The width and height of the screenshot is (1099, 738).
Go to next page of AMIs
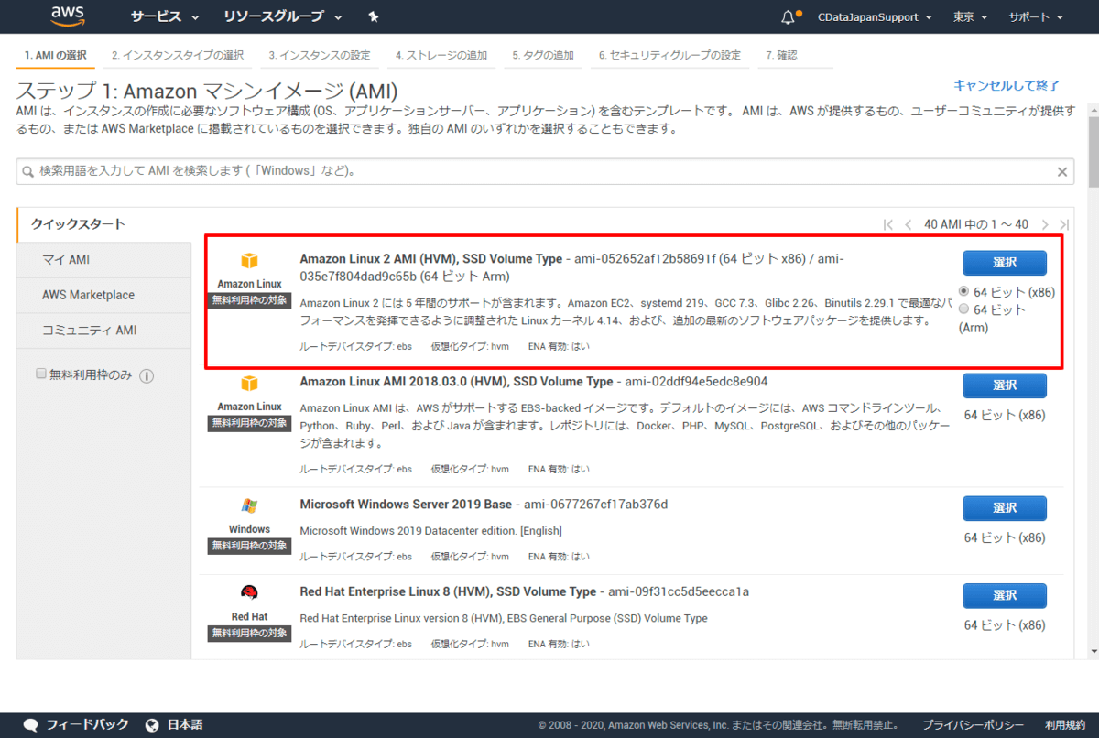pyautogui.click(x=1045, y=224)
